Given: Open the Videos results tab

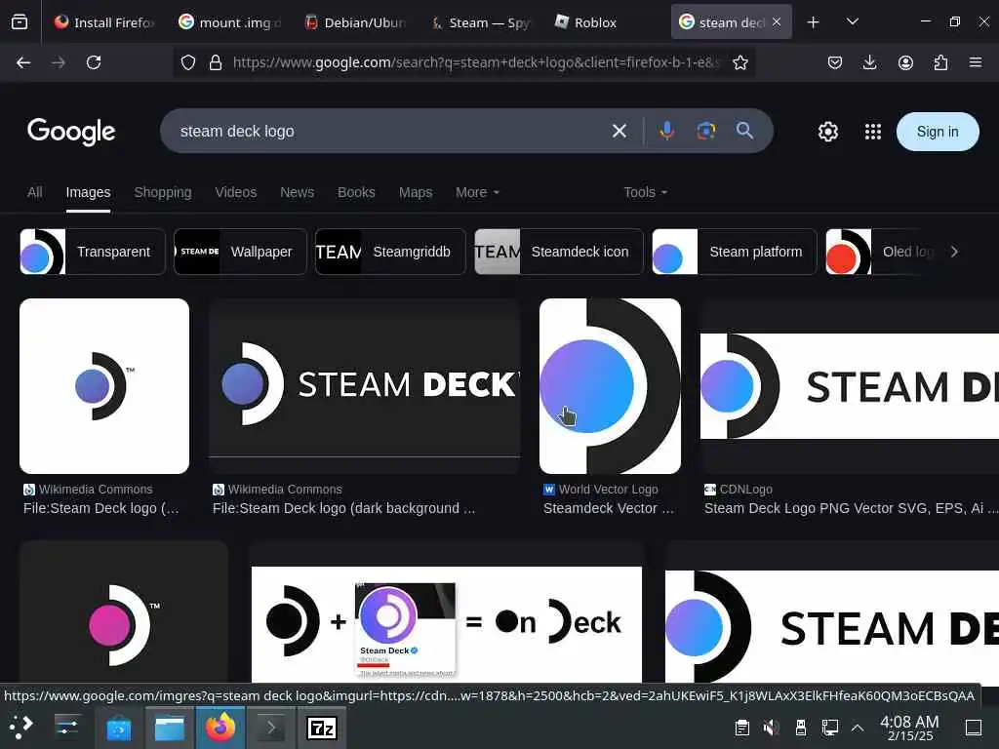Looking at the screenshot, I should pos(236,192).
